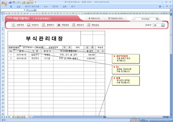Switch to 페이지 레이아웃 tab

click(x=32, y=7)
